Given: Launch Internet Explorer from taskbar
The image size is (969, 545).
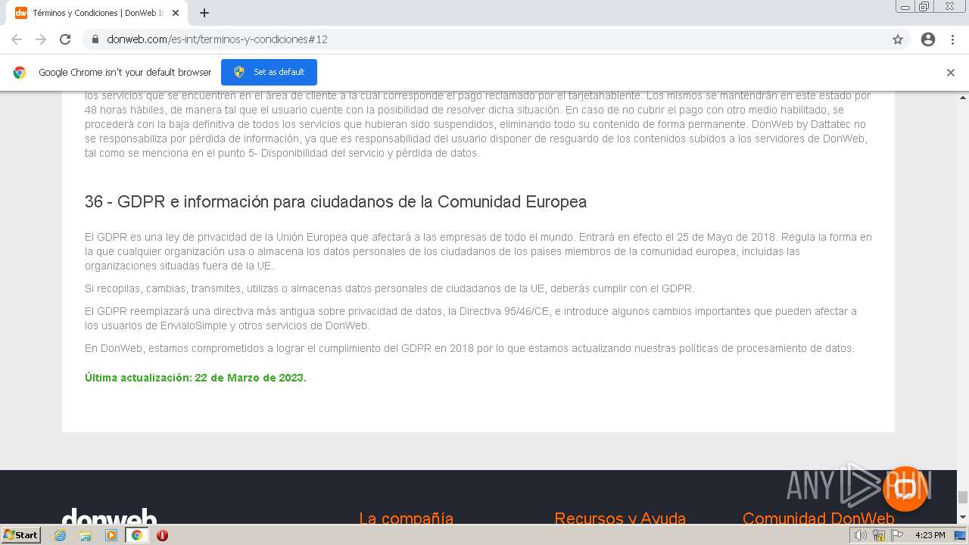Looking at the screenshot, I should (61, 535).
